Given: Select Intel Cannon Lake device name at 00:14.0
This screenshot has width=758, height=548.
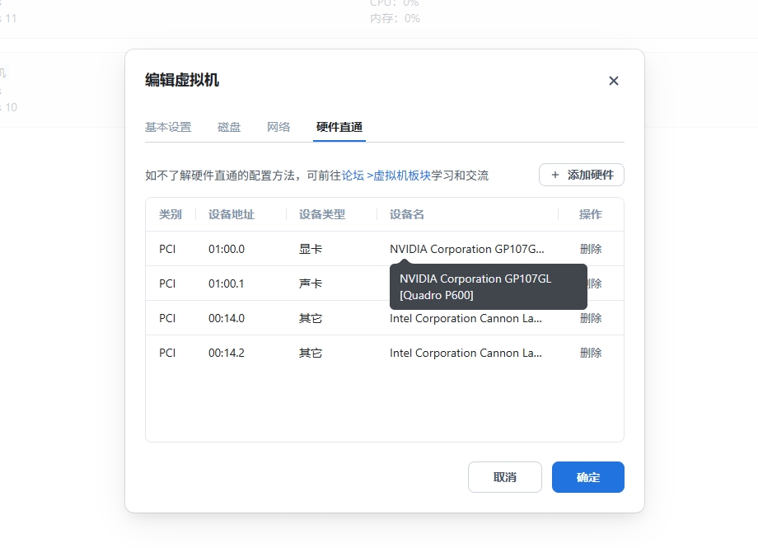Looking at the screenshot, I should tap(466, 318).
